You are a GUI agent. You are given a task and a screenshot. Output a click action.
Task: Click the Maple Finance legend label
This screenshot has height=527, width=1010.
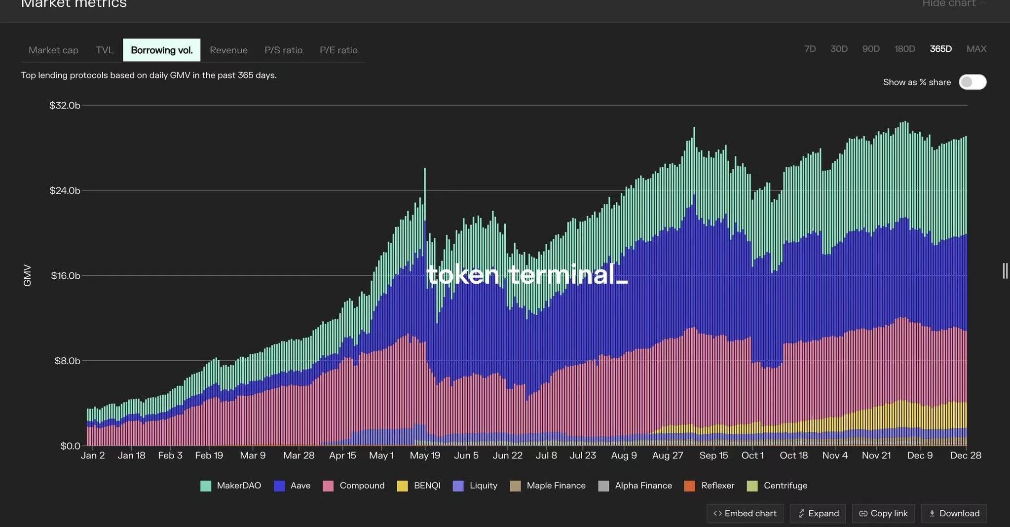[x=556, y=486]
